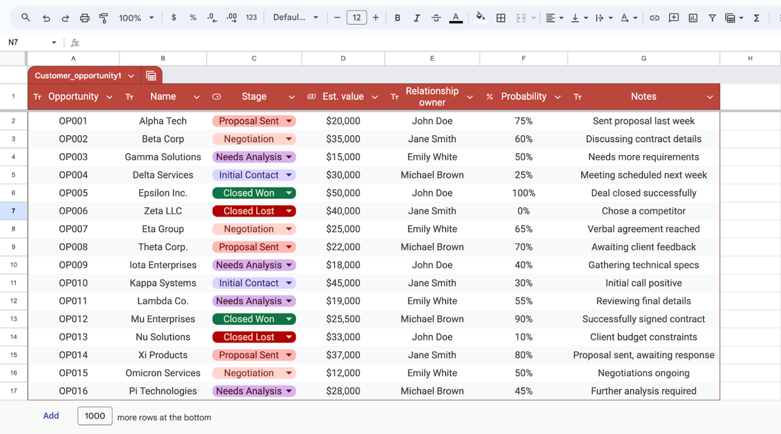Open text wrapping dropdown
This screenshot has width=781, height=434.
coord(604,18)
